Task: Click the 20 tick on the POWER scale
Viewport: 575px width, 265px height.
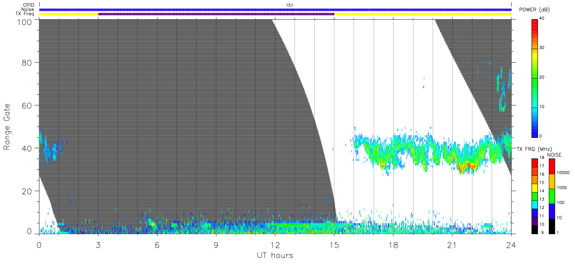Action: click(542, 77)
